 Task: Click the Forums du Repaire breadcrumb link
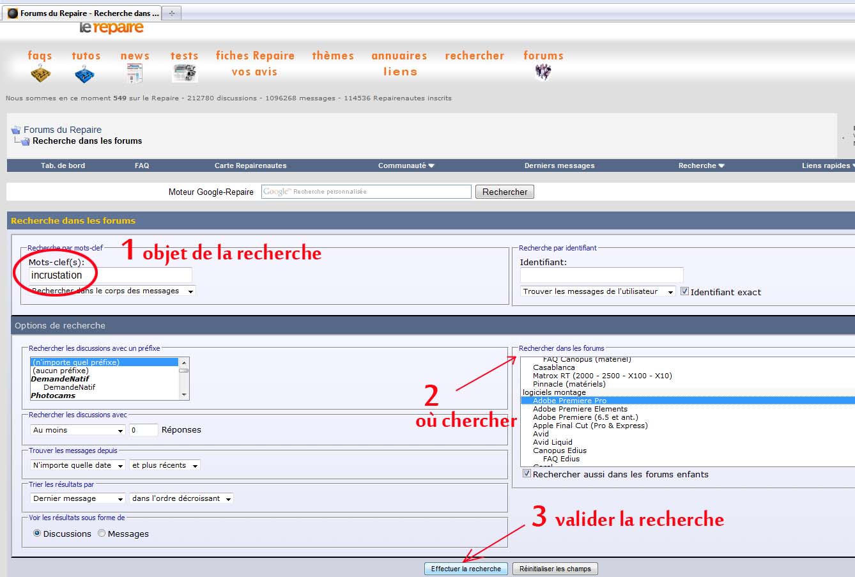coord(63,130)
